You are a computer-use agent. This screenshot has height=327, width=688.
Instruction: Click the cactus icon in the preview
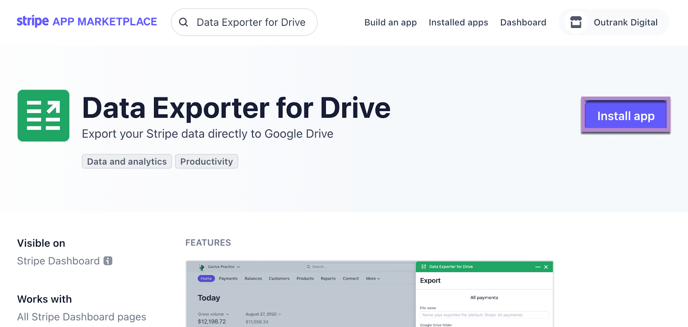(x=202, y=267)
